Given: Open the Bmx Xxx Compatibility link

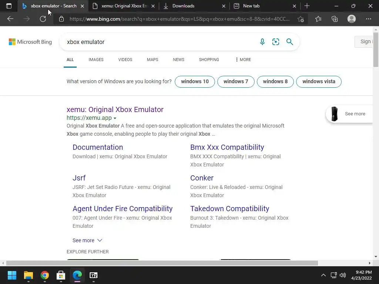Looking at the screenshot, I should 227,147.
